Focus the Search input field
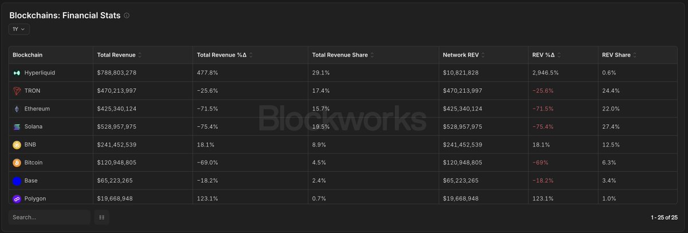The width and height of the screenshot is (688, 233). (x=49, y=218)
